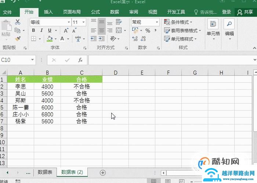Expand the borders dropdown arrow
The height and width of the screenshot is (183, 257).
(40, 39)
